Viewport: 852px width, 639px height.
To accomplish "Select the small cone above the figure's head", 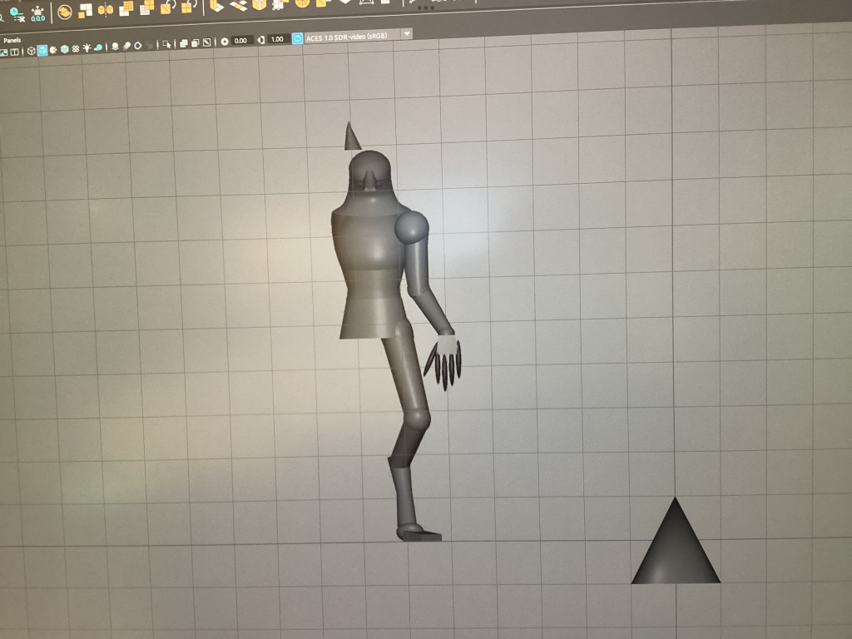I will [352, 137].
